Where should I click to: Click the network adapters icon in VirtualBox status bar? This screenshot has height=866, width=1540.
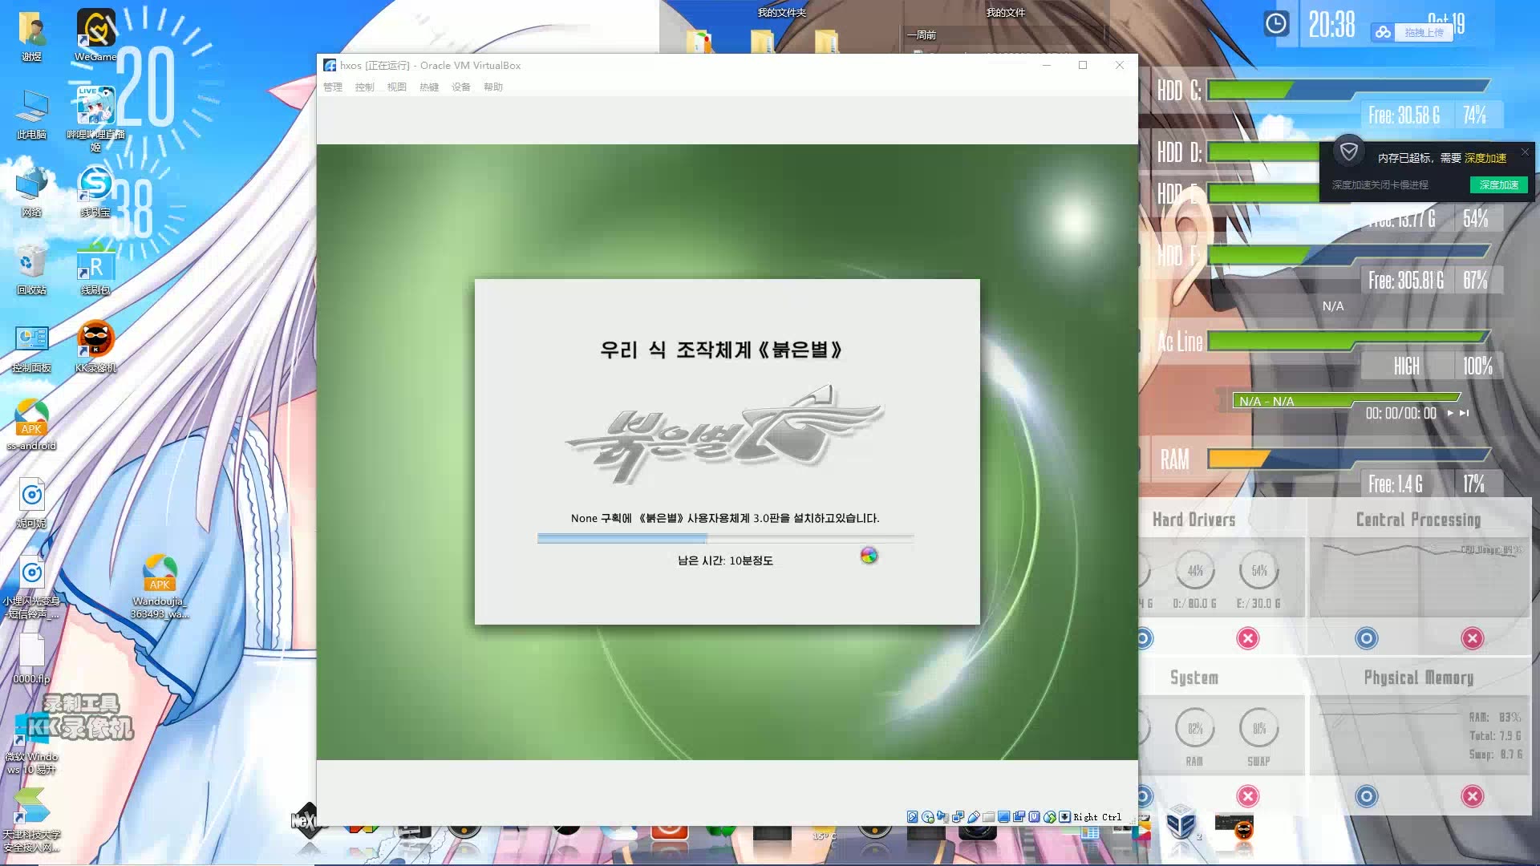click(x=958, y=817)
